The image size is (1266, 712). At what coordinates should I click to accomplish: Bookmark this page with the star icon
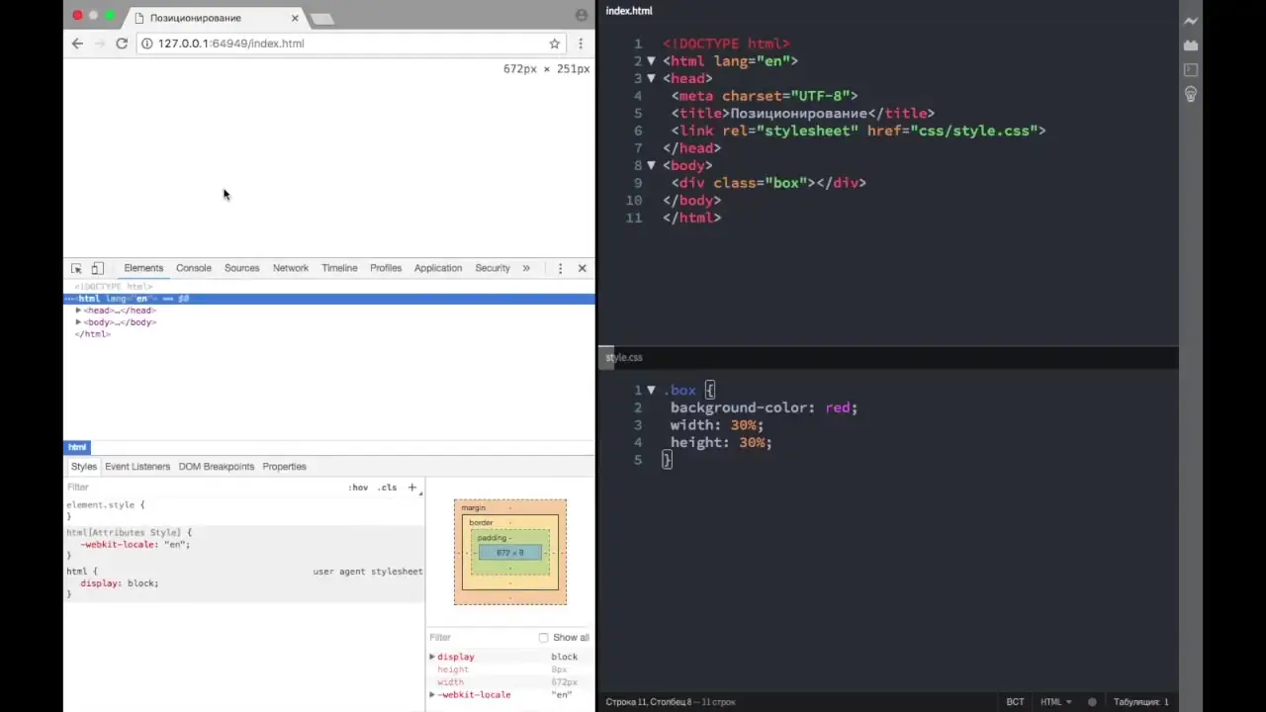click(555, 44)
